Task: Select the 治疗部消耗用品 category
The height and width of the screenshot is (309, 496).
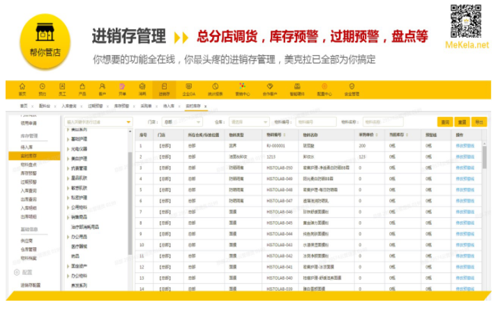Action: pyautogui.click(x=85, y=227)
